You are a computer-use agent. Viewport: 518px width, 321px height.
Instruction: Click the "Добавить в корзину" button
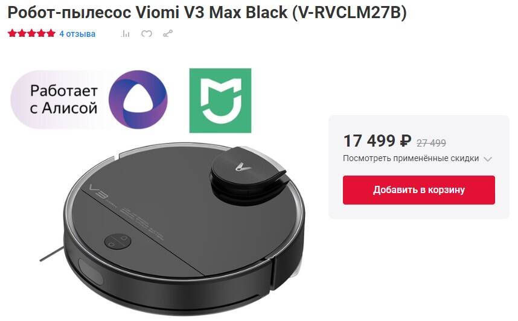pyautogui.click(x=418, y=190)
